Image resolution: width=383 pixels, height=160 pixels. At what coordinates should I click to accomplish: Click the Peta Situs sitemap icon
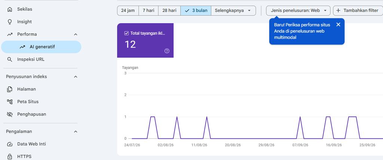click(10, 102)
